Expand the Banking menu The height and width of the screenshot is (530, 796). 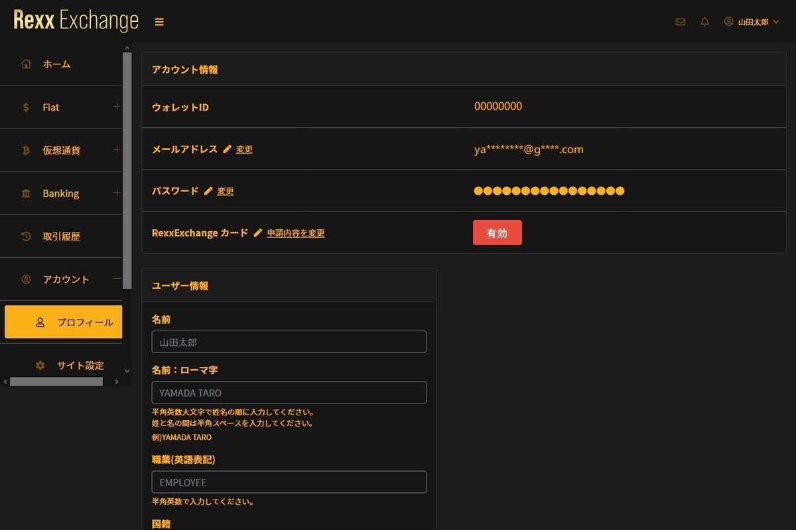point(117,193)
